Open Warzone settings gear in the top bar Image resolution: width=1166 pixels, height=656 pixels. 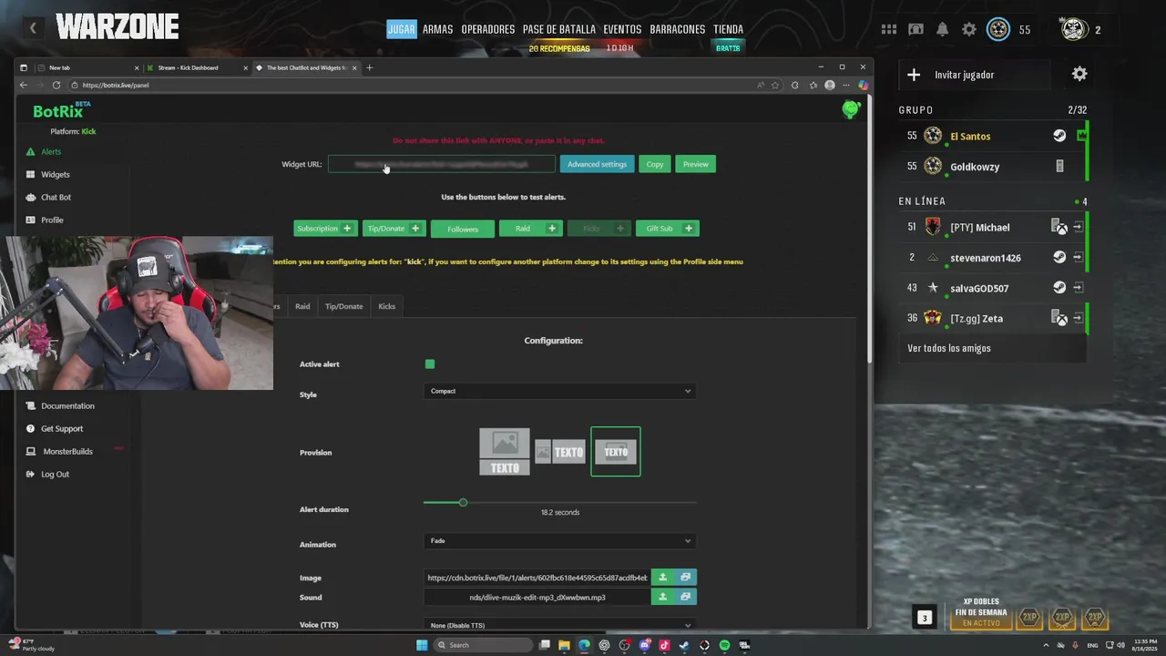click(x=969, y=29)
